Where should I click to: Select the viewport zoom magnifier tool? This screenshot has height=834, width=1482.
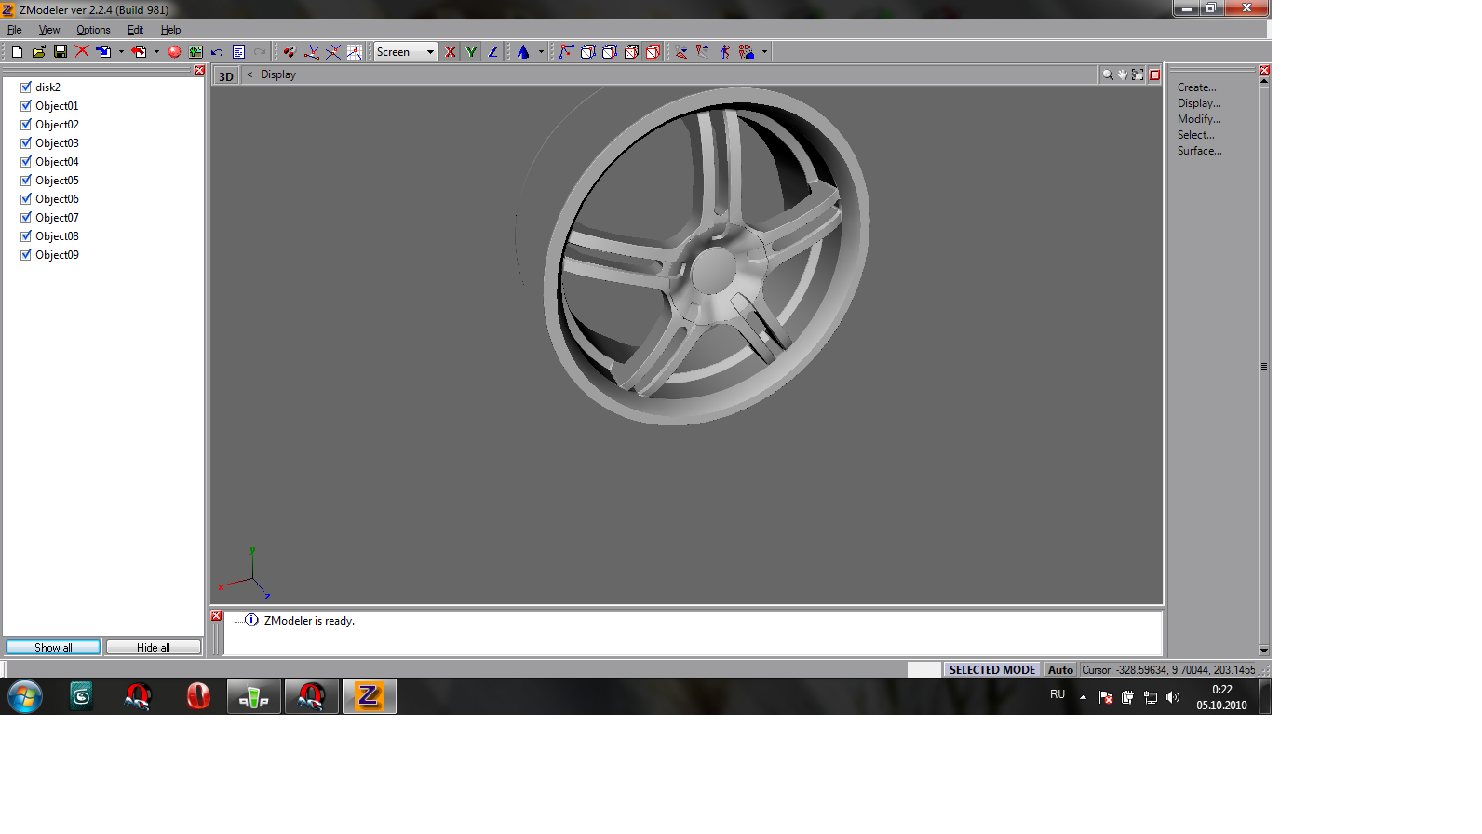point(1108,74)
